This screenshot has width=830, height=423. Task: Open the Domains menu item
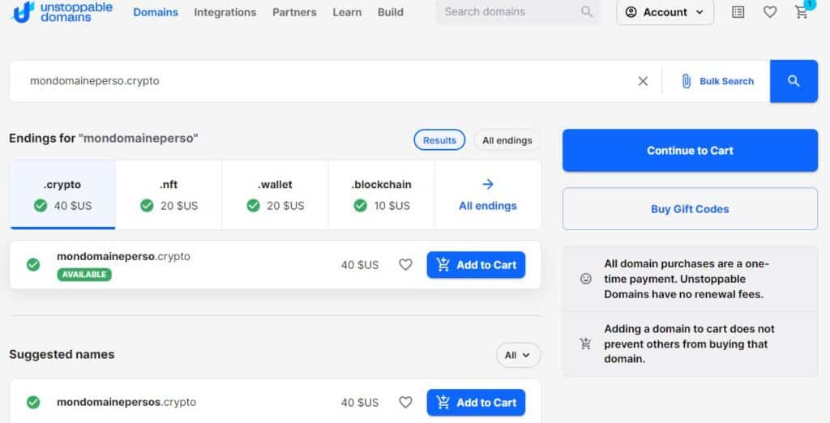coord(156,12)
